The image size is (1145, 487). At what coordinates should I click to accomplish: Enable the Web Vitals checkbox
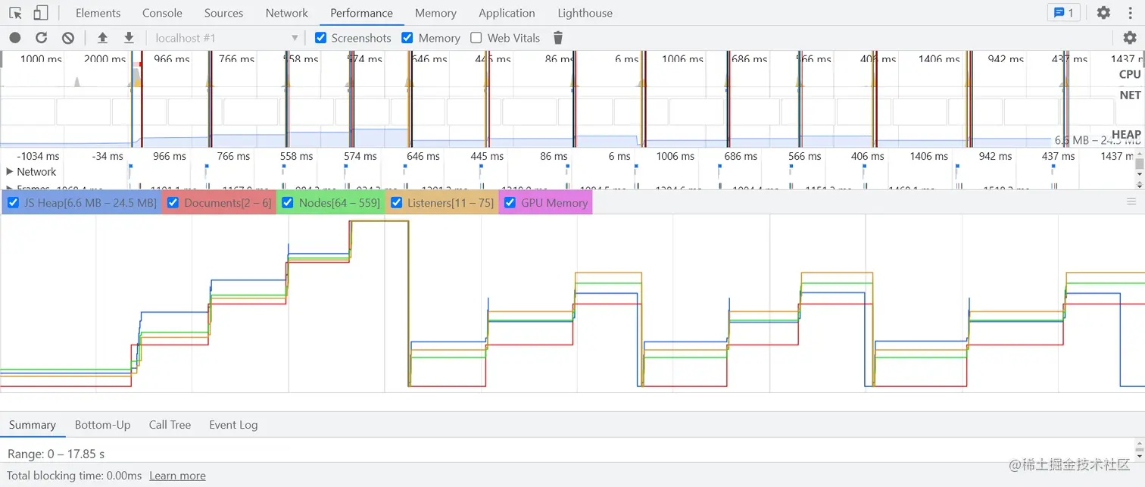(x=476, y=38)
